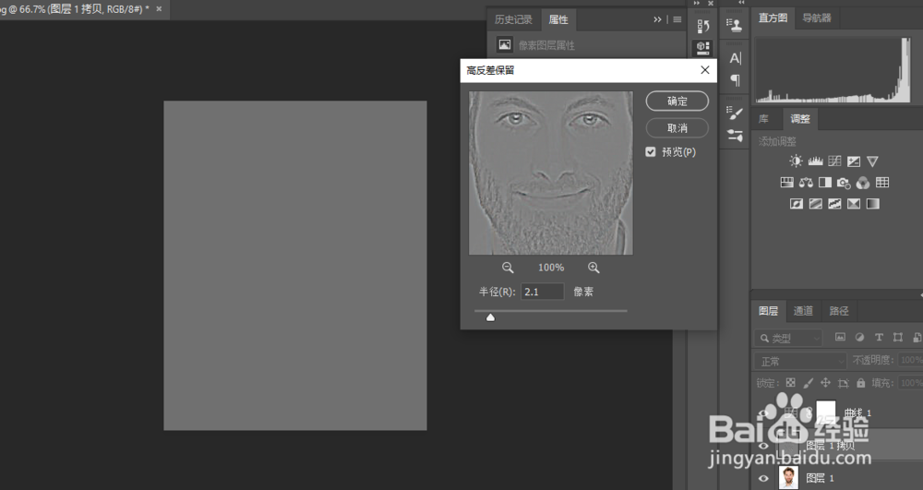This screenshot has width=923, height=490.
Task: Add a Black & White adjustment
Action: [x=825, y=183]
